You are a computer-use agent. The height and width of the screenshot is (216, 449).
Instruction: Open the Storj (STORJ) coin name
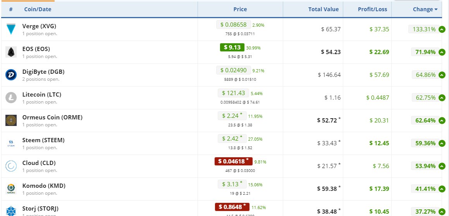(40, 209)
